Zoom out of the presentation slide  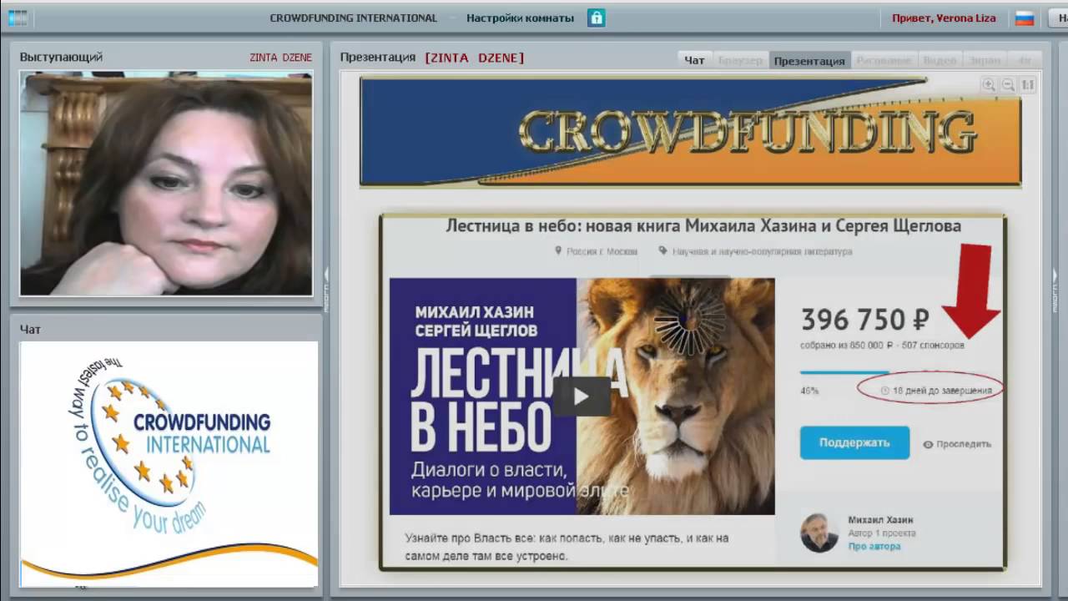pos(1007,84)
